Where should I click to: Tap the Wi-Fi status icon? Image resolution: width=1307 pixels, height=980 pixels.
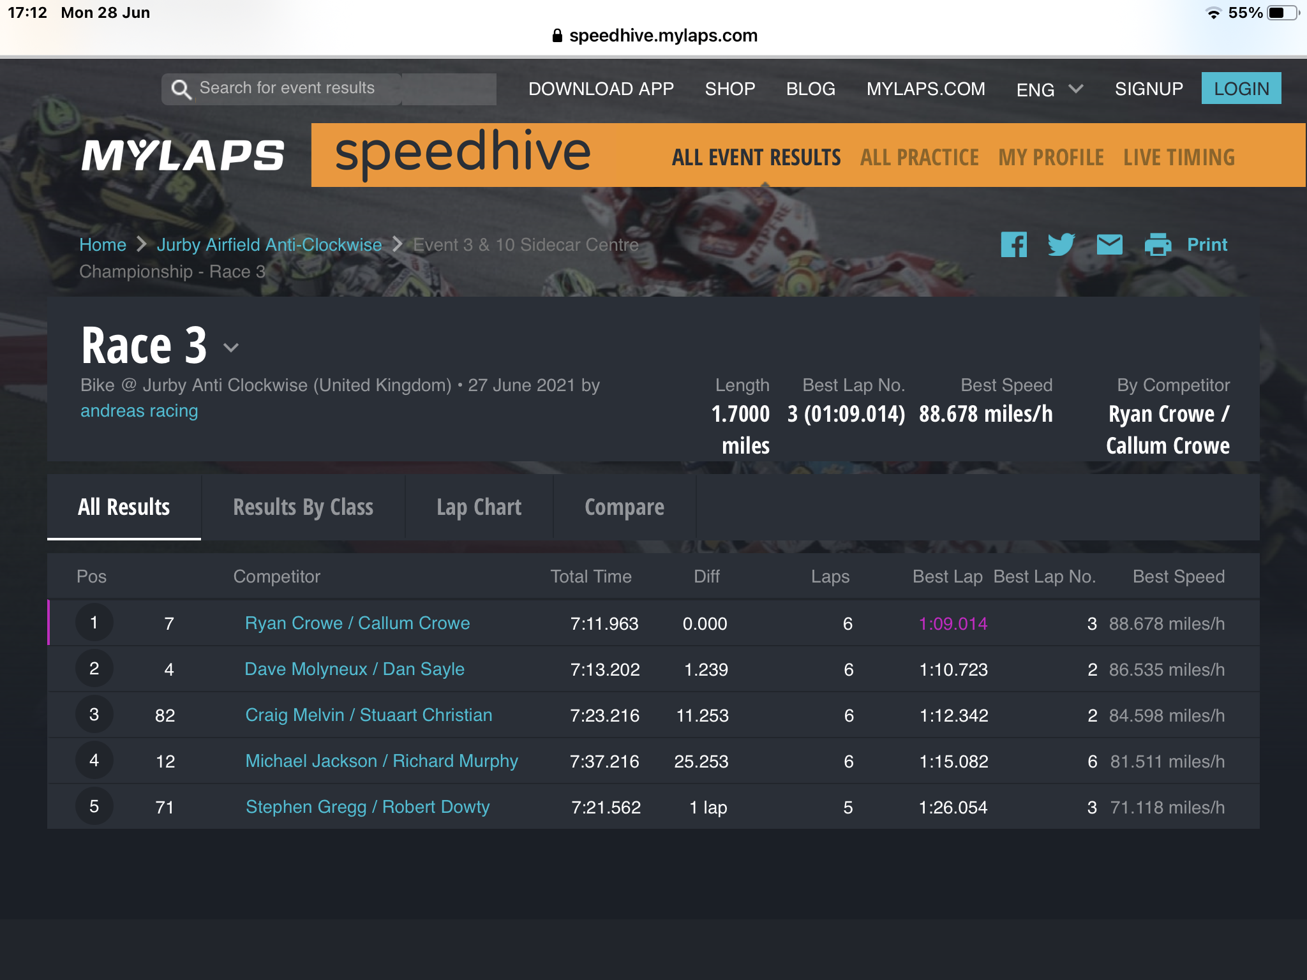1213,13
